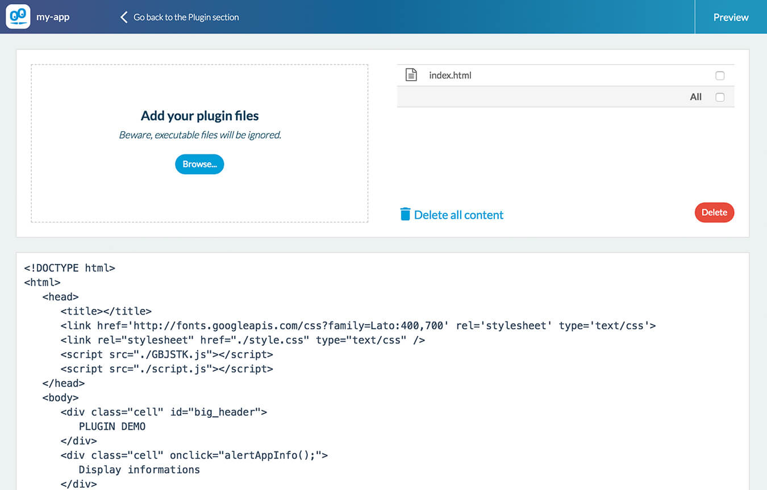Screen dimensions: 767x490
Task: Toggle the All files checkbox
Action: click(x=720, y=97)
